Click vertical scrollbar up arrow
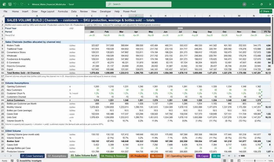 pos(272,16)
